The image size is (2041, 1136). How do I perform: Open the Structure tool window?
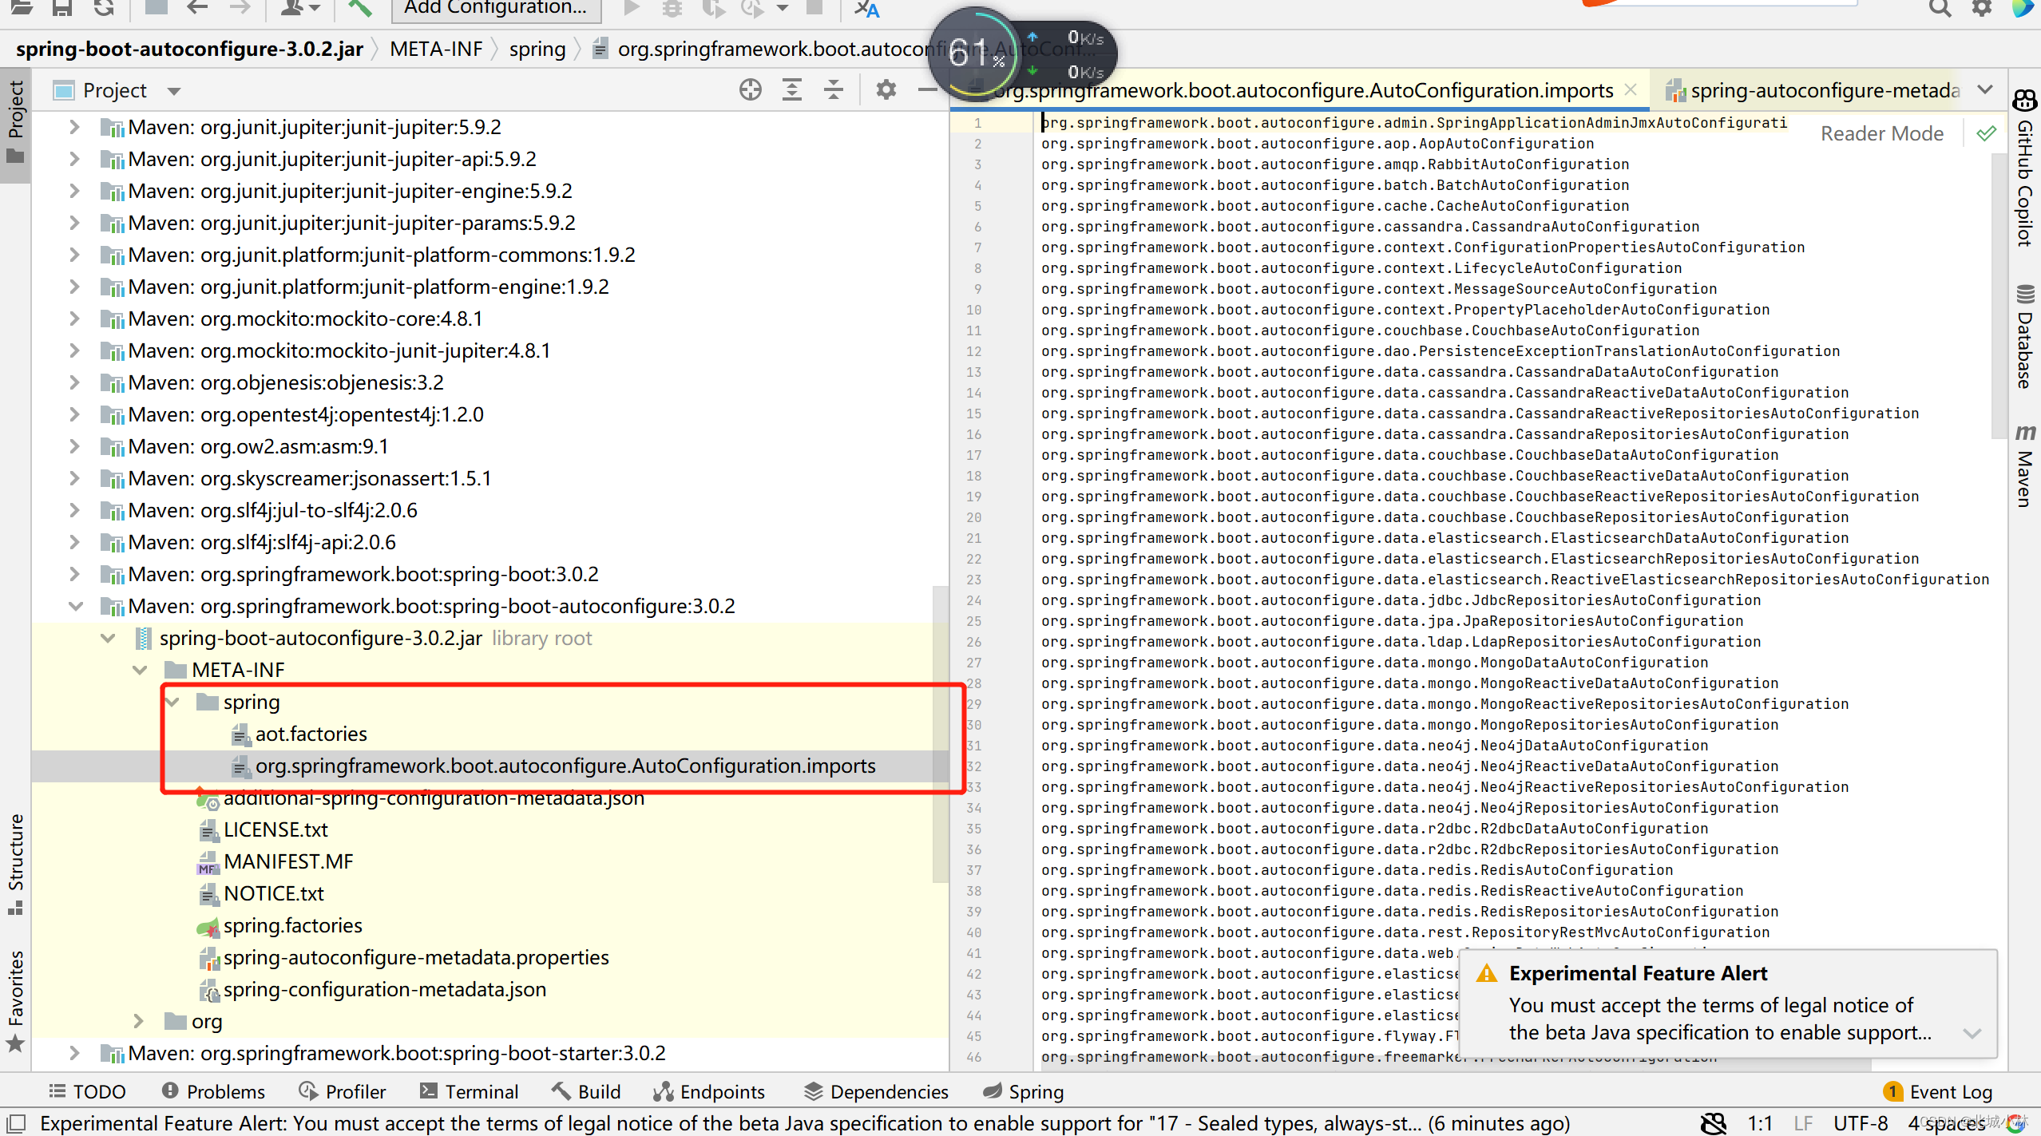(16, 864)
